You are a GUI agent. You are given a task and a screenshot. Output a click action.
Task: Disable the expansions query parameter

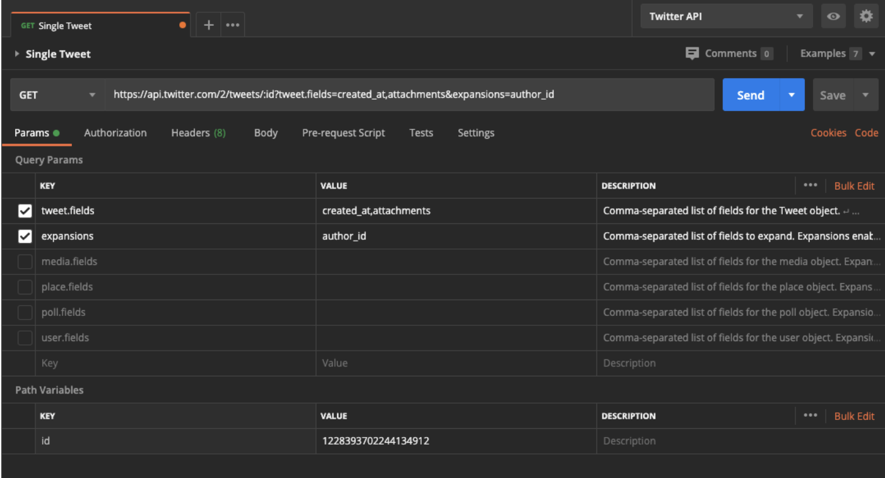coord(25,236)
